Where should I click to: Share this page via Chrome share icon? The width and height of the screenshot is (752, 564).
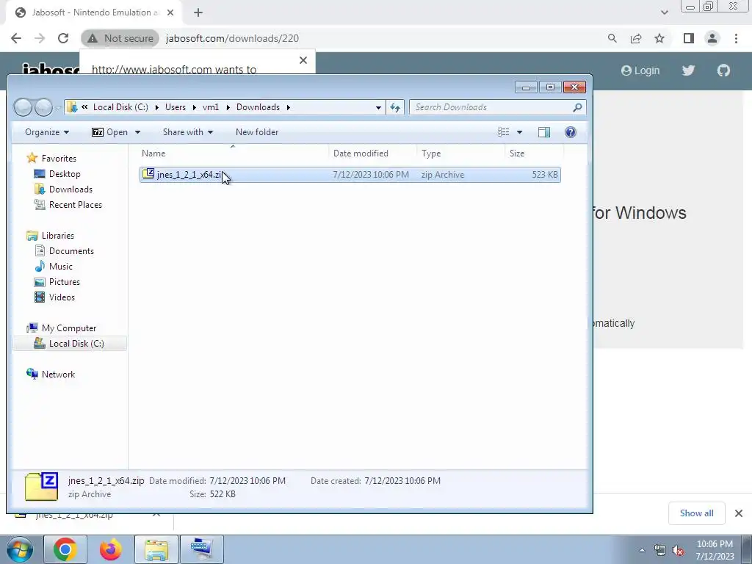[x=636, y=38]
